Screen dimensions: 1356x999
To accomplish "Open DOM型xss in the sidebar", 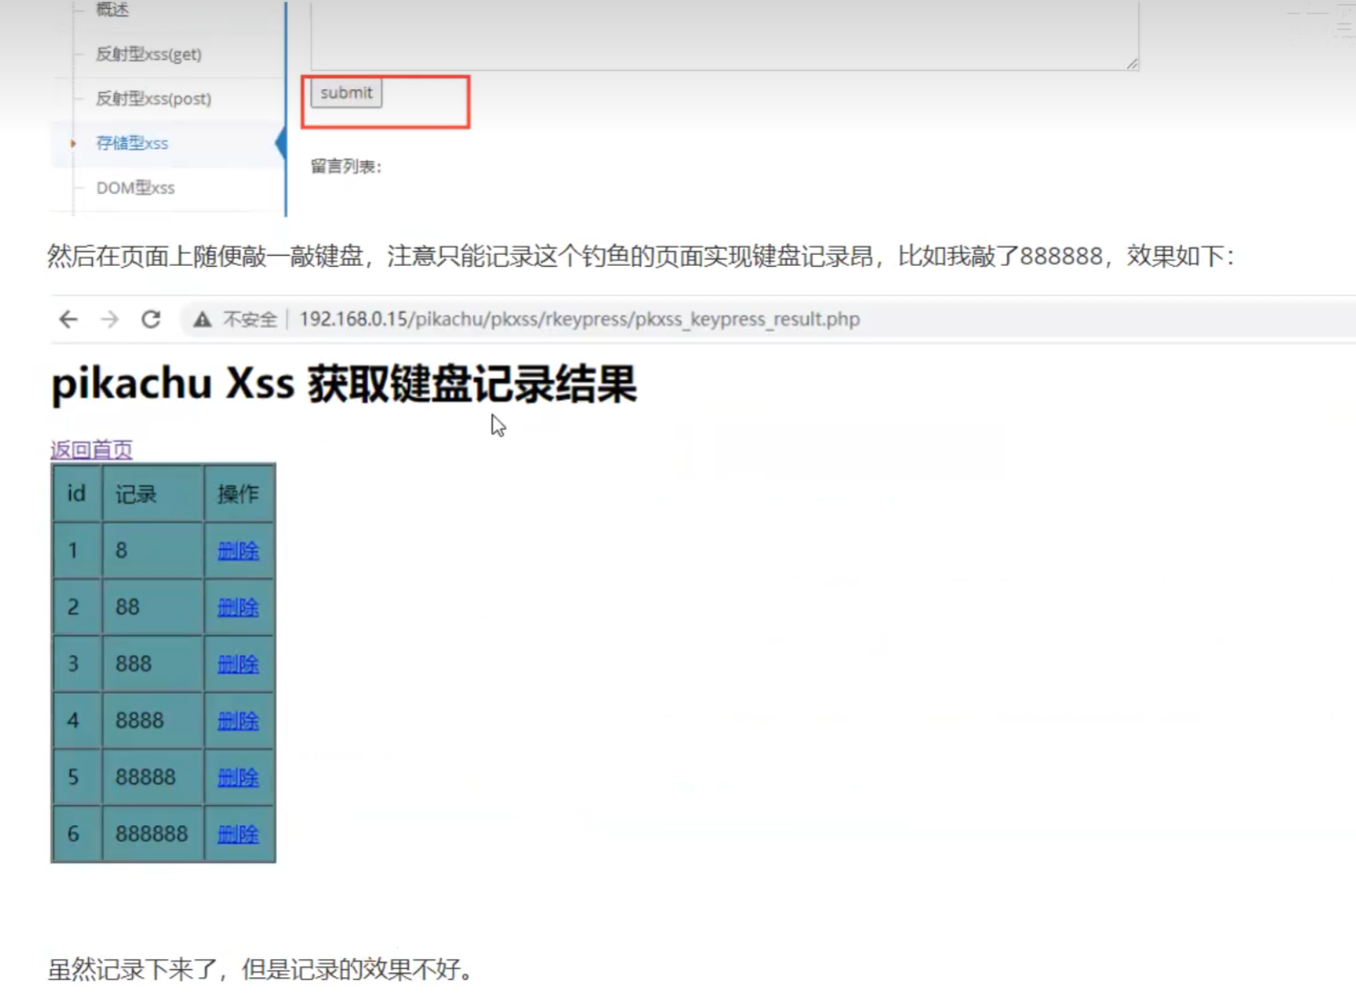I will tap(135, 188).
